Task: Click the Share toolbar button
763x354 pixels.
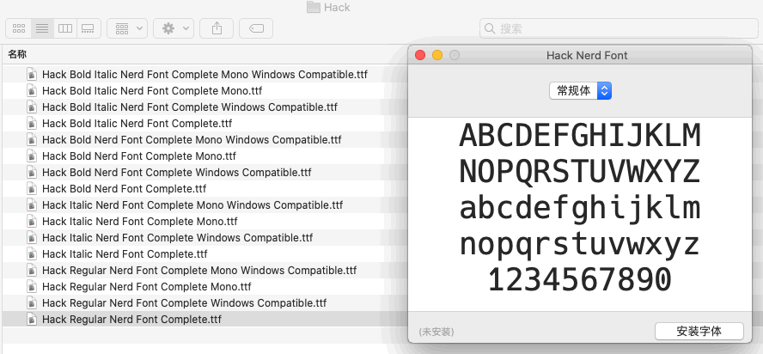Action: click(217, 28)
